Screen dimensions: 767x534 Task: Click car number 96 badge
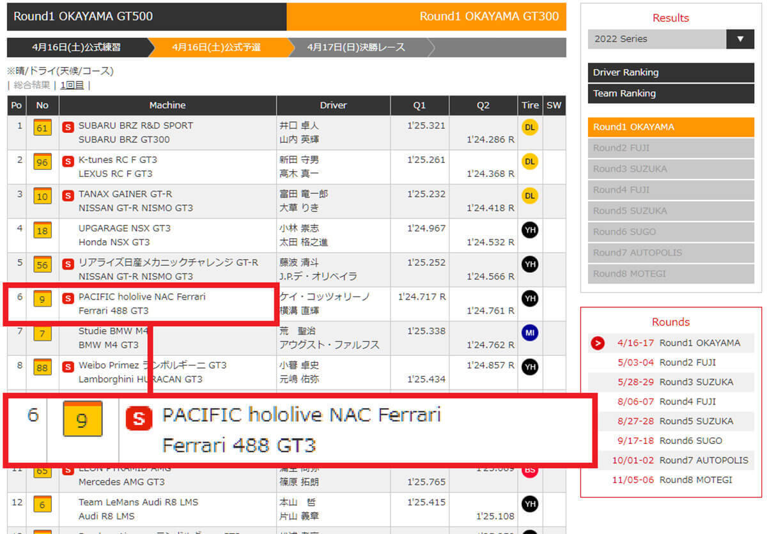(42, 162)
